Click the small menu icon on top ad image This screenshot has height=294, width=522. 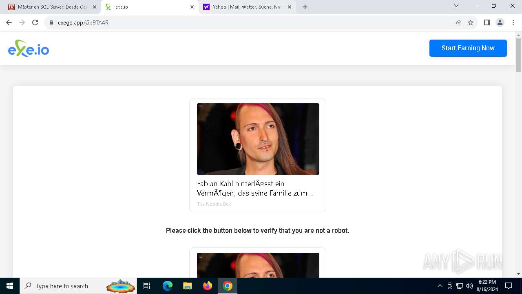point(201,107)
